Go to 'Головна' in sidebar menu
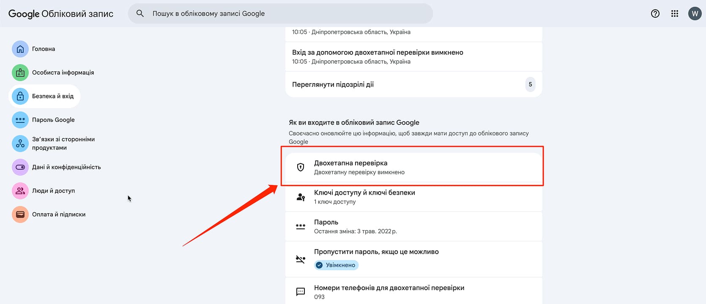Image resolution: width=706 pixels, height=304 pixels. pos(44,49)
